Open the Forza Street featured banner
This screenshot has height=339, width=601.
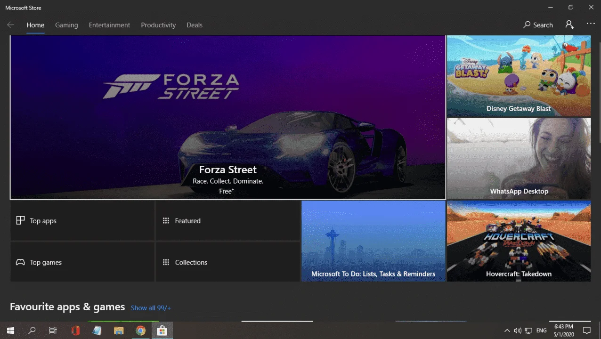tap(228, 117)
